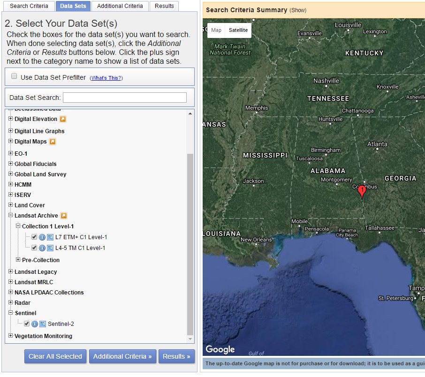Enable Use Data Set Prefilter checkbox
Image resolution: width=425 pixels, height=377 pixels.
tap(14, 76)
